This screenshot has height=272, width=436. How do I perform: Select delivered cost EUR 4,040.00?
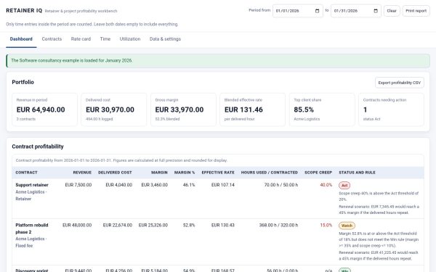click(x=118, y=185)
